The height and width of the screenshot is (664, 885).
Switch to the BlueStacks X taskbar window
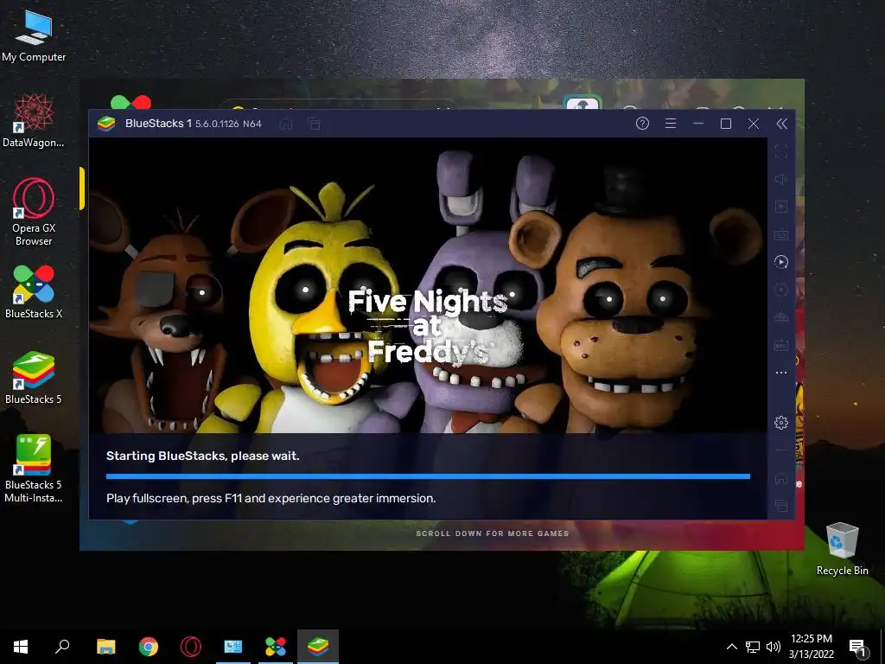[x=276, y=647]
